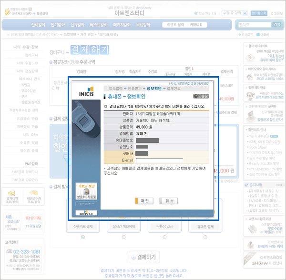Open 프리패스 관리 sidebar link
Viewport: 286px width, 280px height.
pyautogui.click(x=27, y=119)
